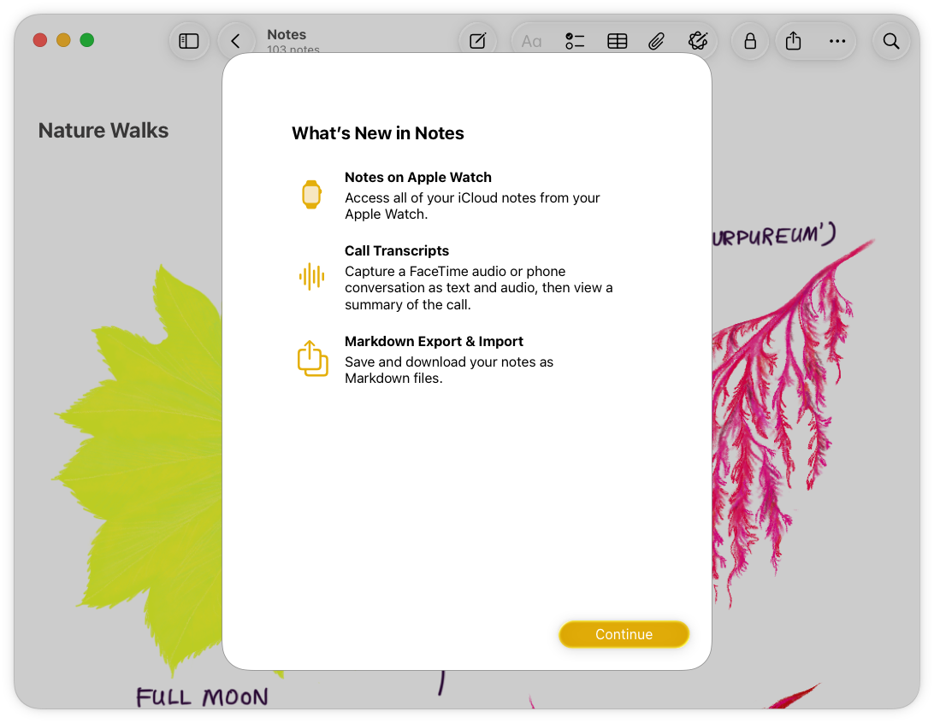Open text formatting with the Aa icon
Image resolution: width=934 pixels, height=723 pixels.
pyautogui.click(x=531, y=40)
